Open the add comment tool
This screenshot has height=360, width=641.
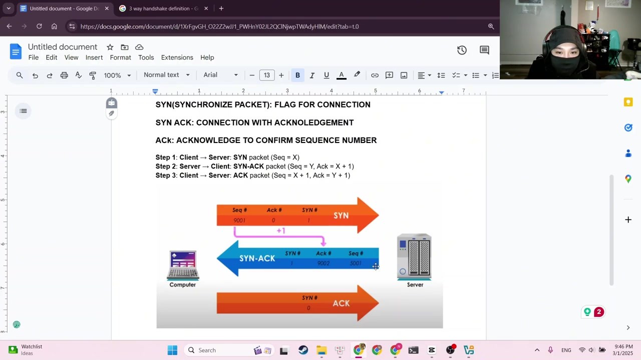coord(389,75)
